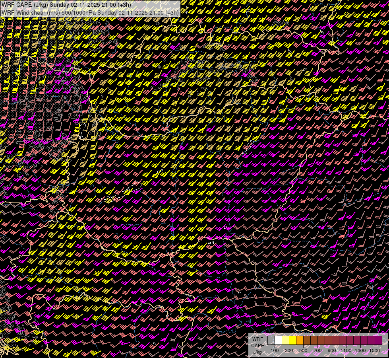Select the white 100–200 CAPE legend swatch
The image size is (389, 358).
coord(279,340)
